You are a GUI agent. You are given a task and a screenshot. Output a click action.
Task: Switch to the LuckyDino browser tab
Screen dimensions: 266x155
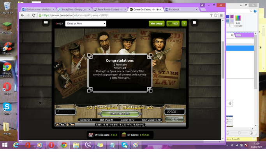click(74, 9)
